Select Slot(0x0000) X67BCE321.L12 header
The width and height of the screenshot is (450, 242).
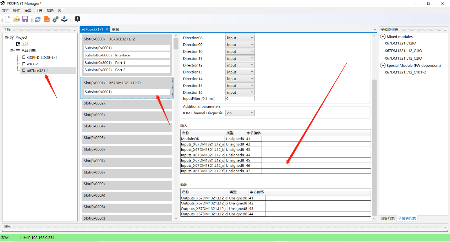pyautogui.click(x=127, y=39)
